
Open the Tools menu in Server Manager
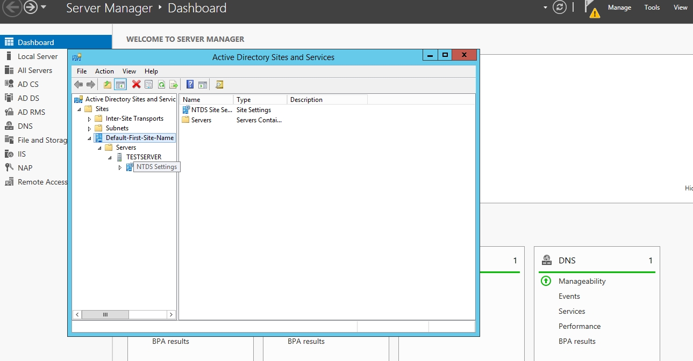[652, 8]
